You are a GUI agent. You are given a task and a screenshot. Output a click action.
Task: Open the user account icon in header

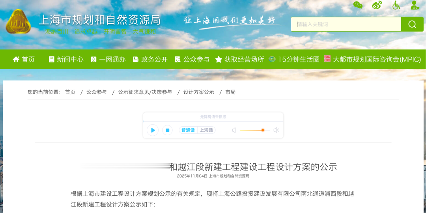(415, 5)
